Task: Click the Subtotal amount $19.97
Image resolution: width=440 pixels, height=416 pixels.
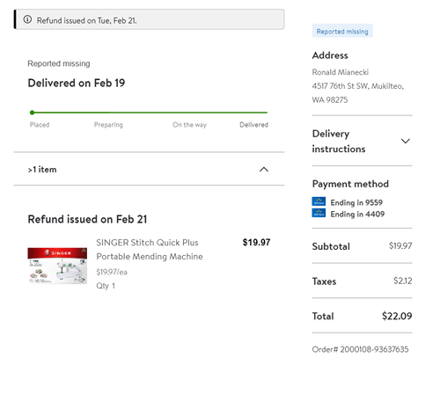Action: [x=400, y=245]
